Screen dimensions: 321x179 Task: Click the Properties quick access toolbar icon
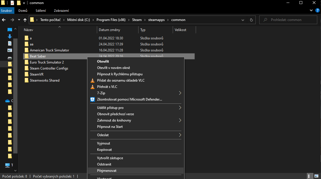point(12,3)
